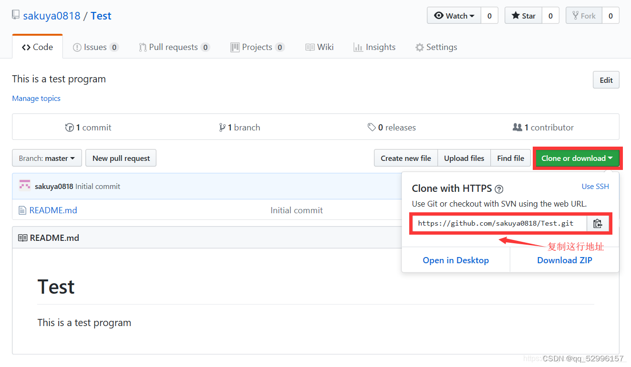Click the help question mark next to Clone with HTTPS
Viewport: 631px width, 367px height.
coord(499,189)
